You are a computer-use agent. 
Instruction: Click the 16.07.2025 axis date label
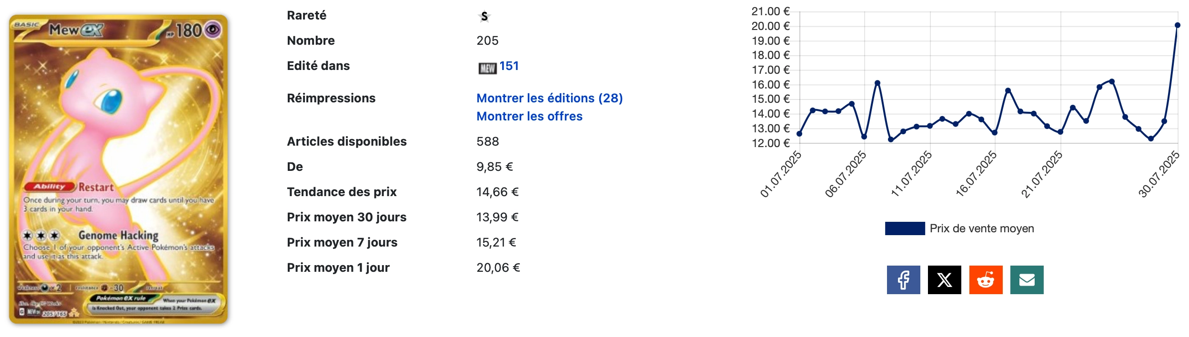coord(976,173)
